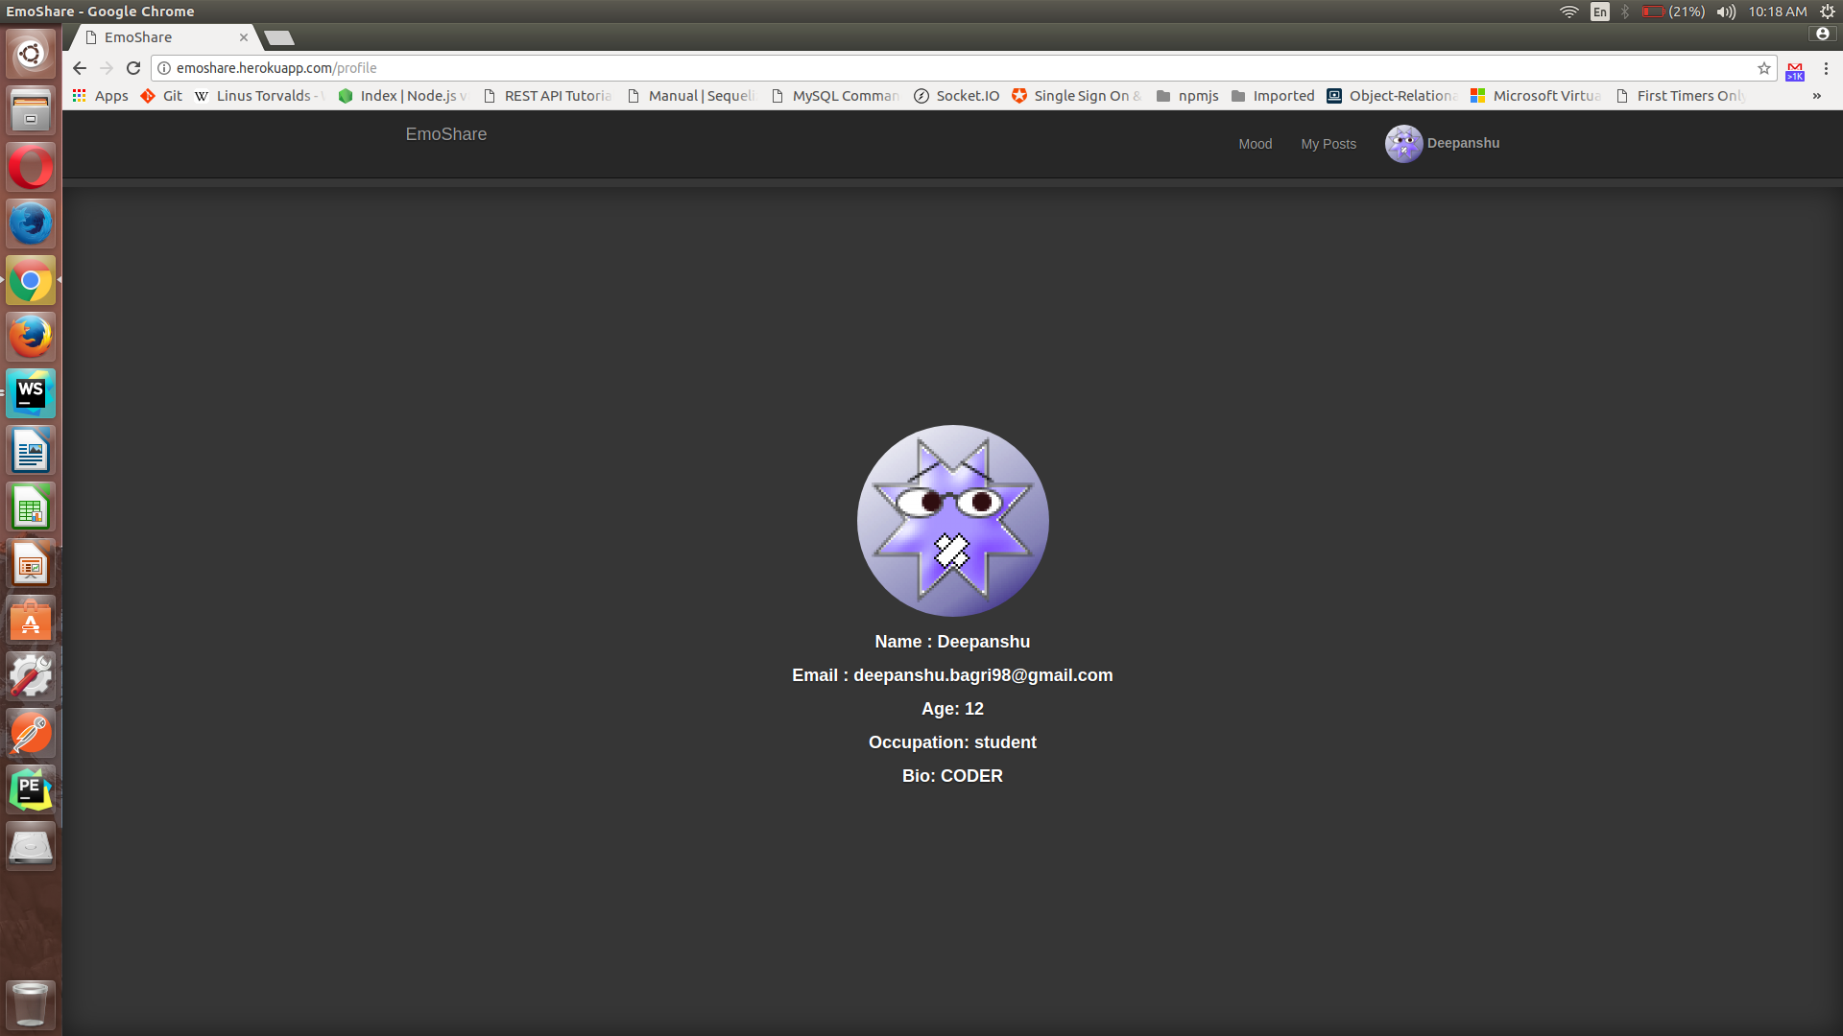The width and height of the screenshot is (1843, 1036).
Task: Click inside the address bar
Action: coord(480,68)
